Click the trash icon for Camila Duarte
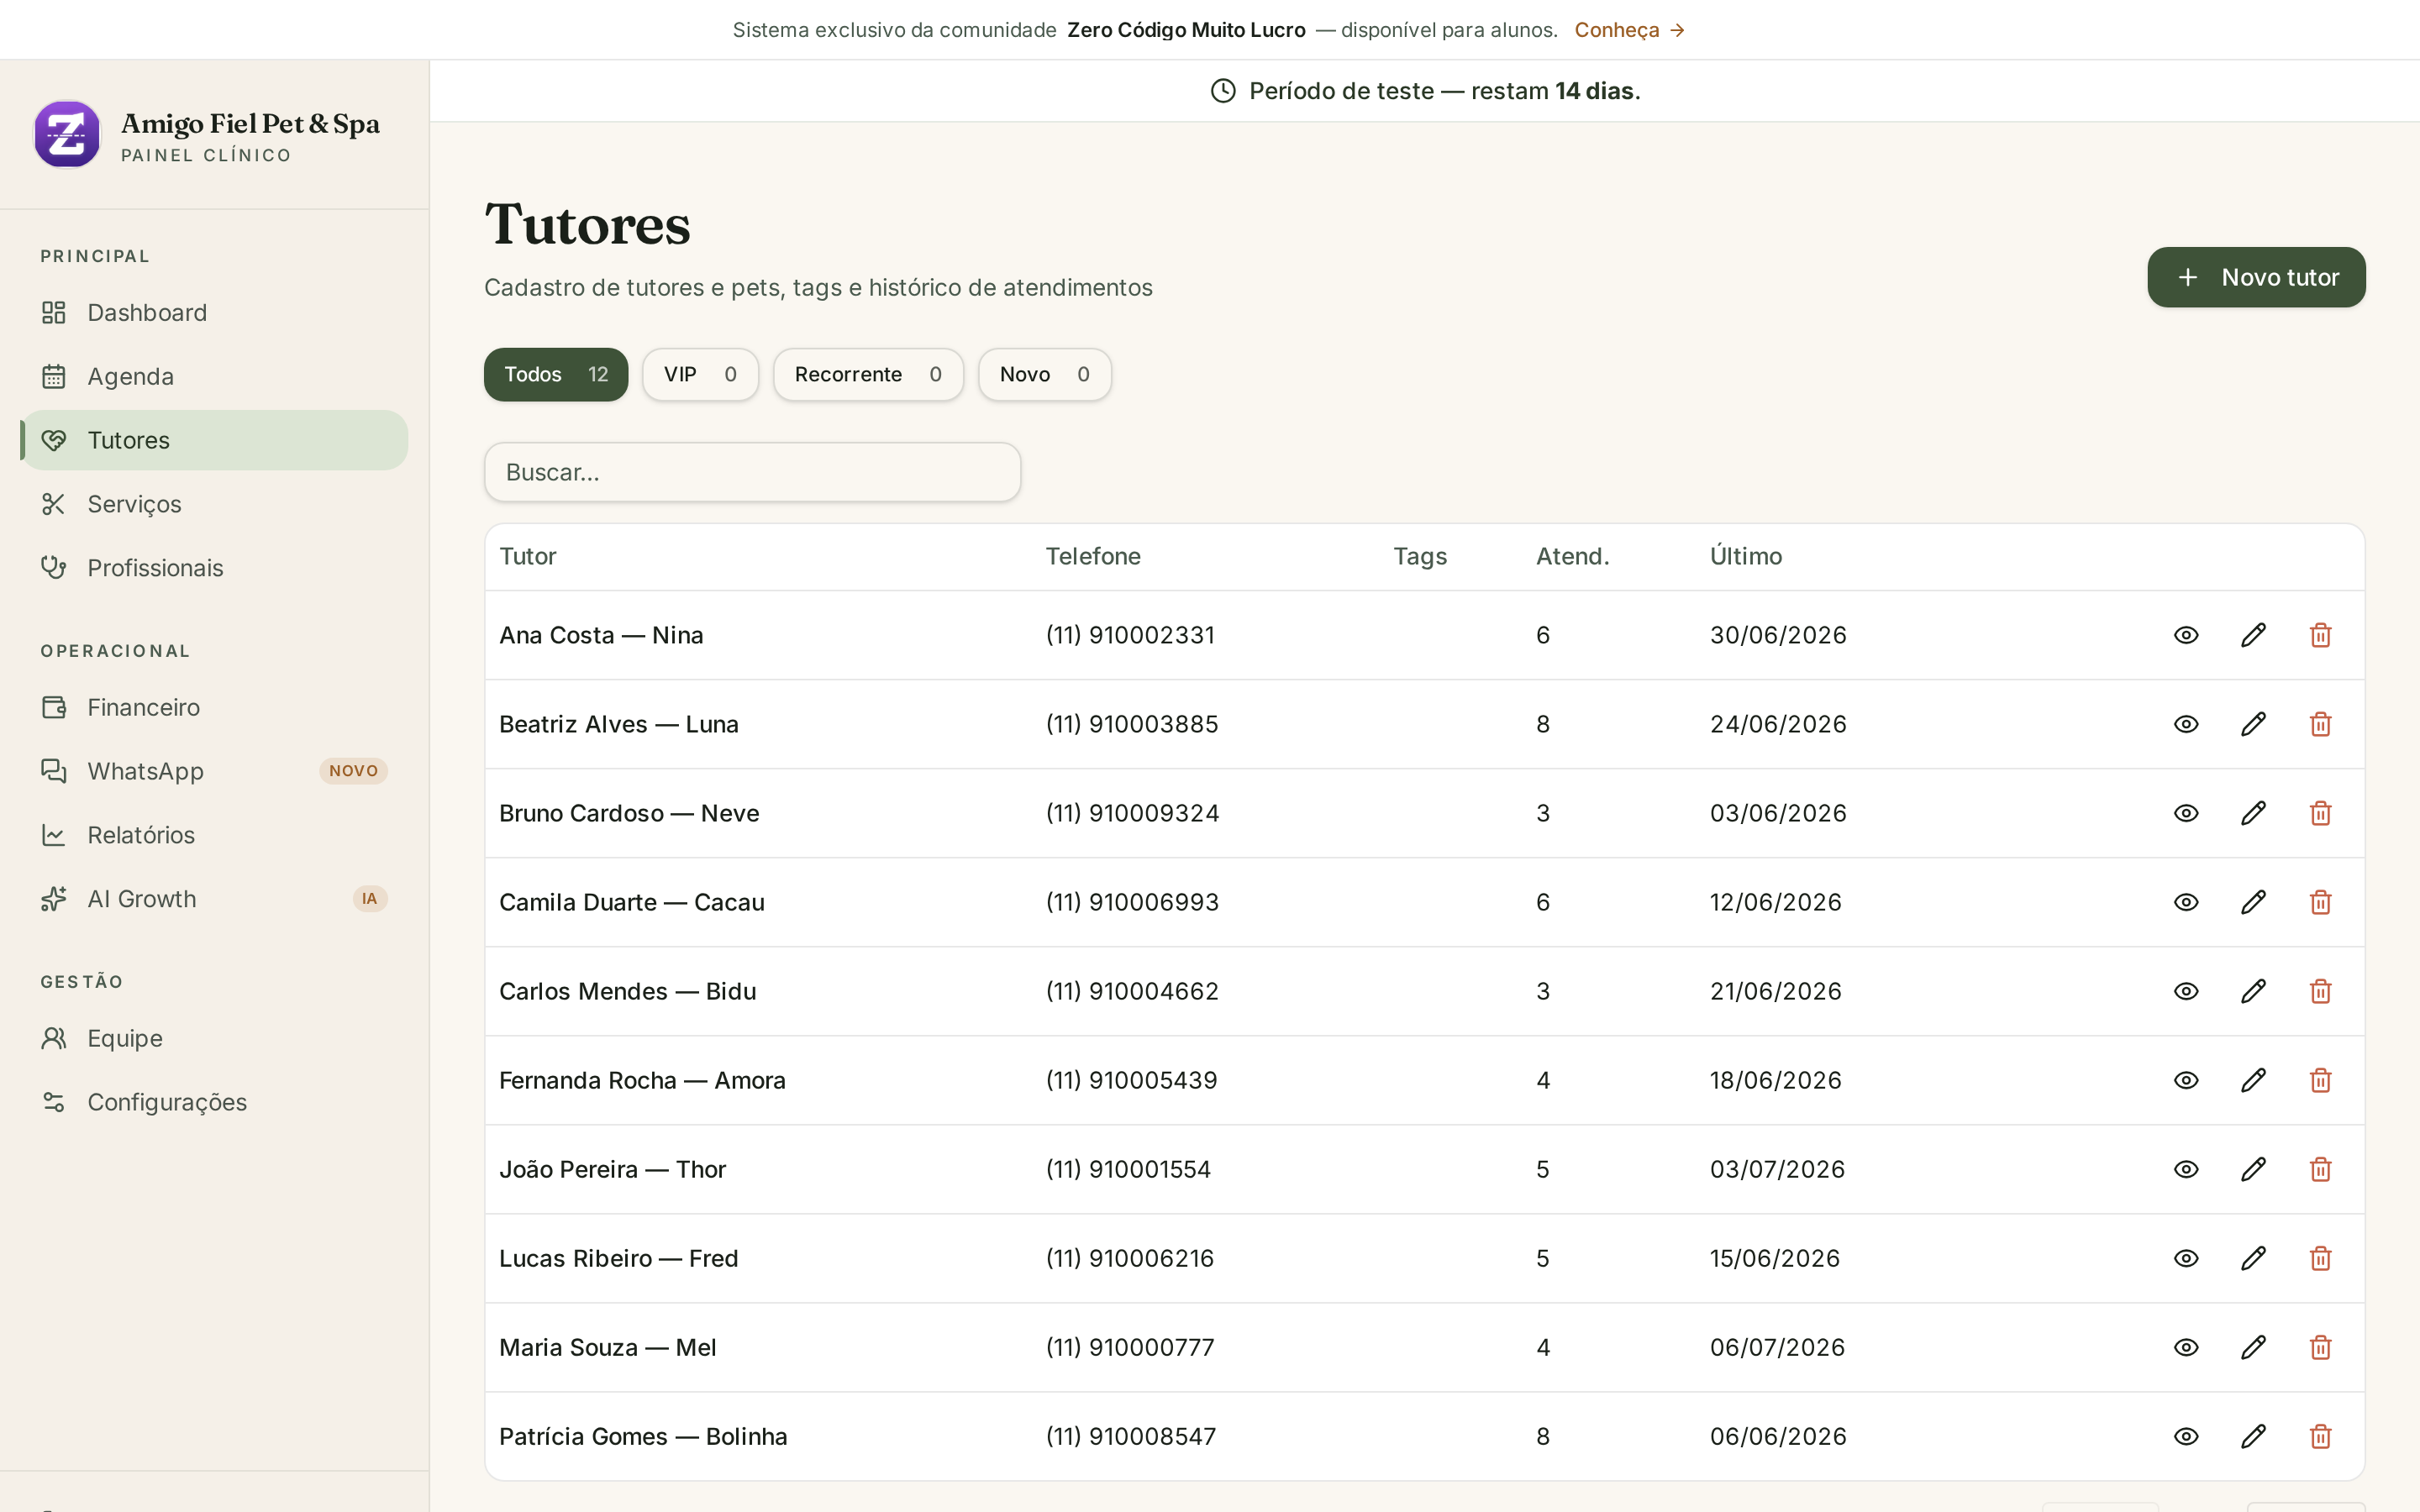The height and width of the screenshot is (1512, 2420). coord(2320,902)
